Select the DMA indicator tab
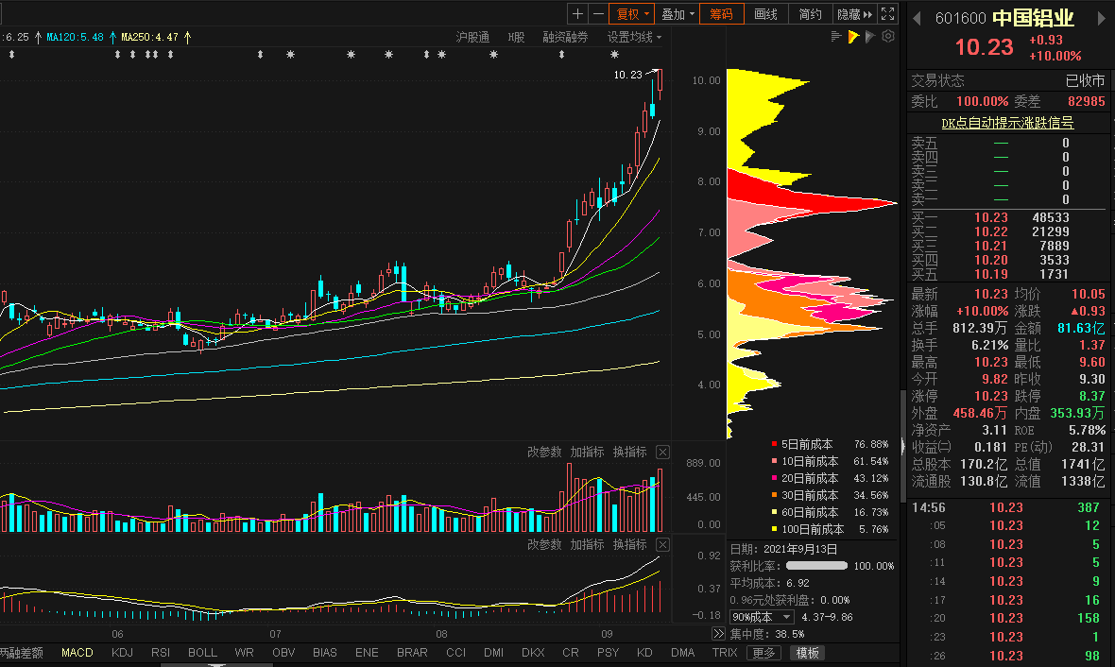 682,652
